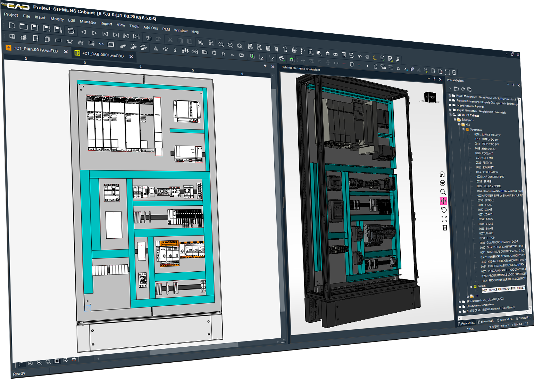534x379 pixels.
Task: Expand Projekt Netzwerk Topologie node
Action: pyautogui.click(x=450, y=105)
